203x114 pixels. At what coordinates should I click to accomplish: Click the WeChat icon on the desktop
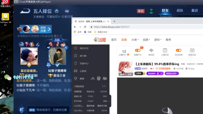pos(8,78)
